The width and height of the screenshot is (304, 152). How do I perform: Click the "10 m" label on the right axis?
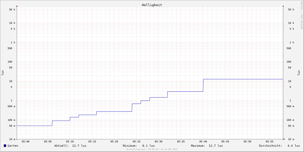coord(291,139)
